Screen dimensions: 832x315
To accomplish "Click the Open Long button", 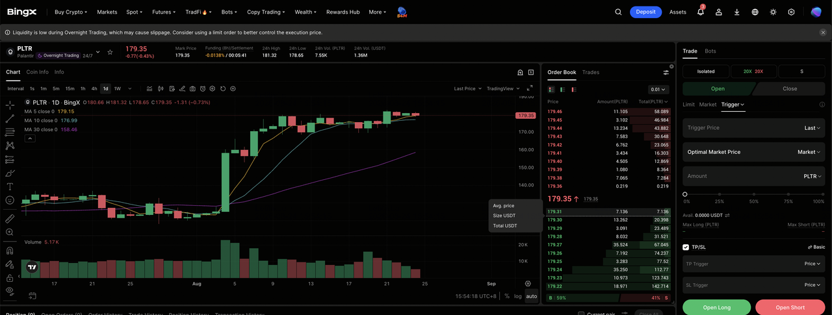I will pos(716,307).
